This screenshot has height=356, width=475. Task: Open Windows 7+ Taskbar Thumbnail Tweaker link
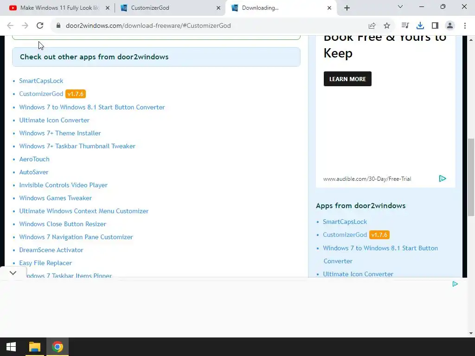(77, 146)
